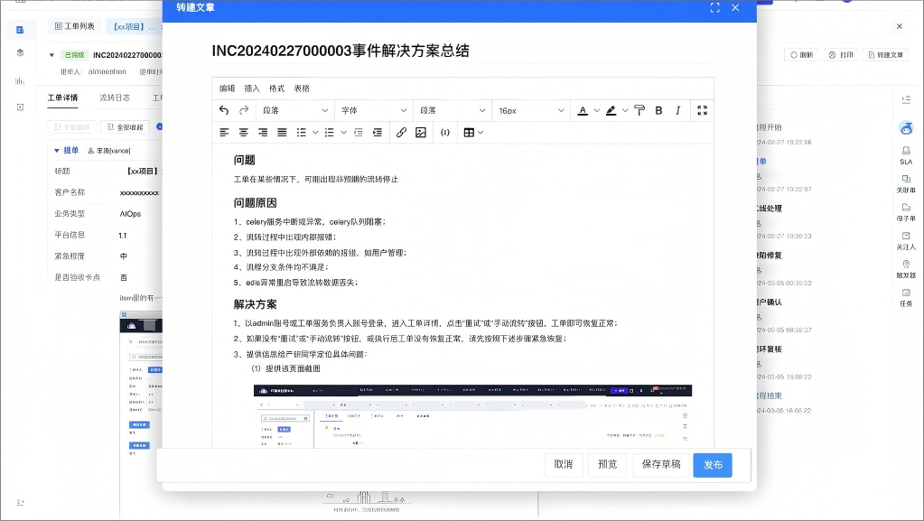Select the 问题原因 heading text
This screenshot has height=521, width=924.
(x=255, y=203)
